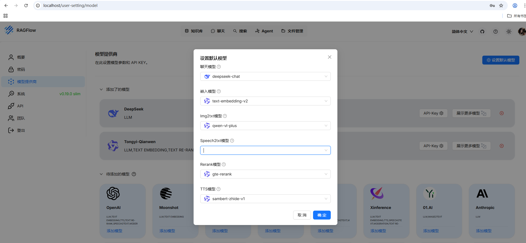Go to Agent tab
The image size is (526, 243).
tap(264, 31)
